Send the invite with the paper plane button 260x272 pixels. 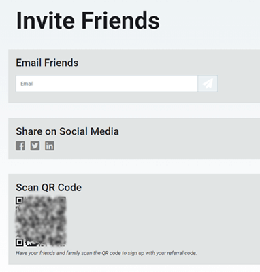(x=208, y=84)
